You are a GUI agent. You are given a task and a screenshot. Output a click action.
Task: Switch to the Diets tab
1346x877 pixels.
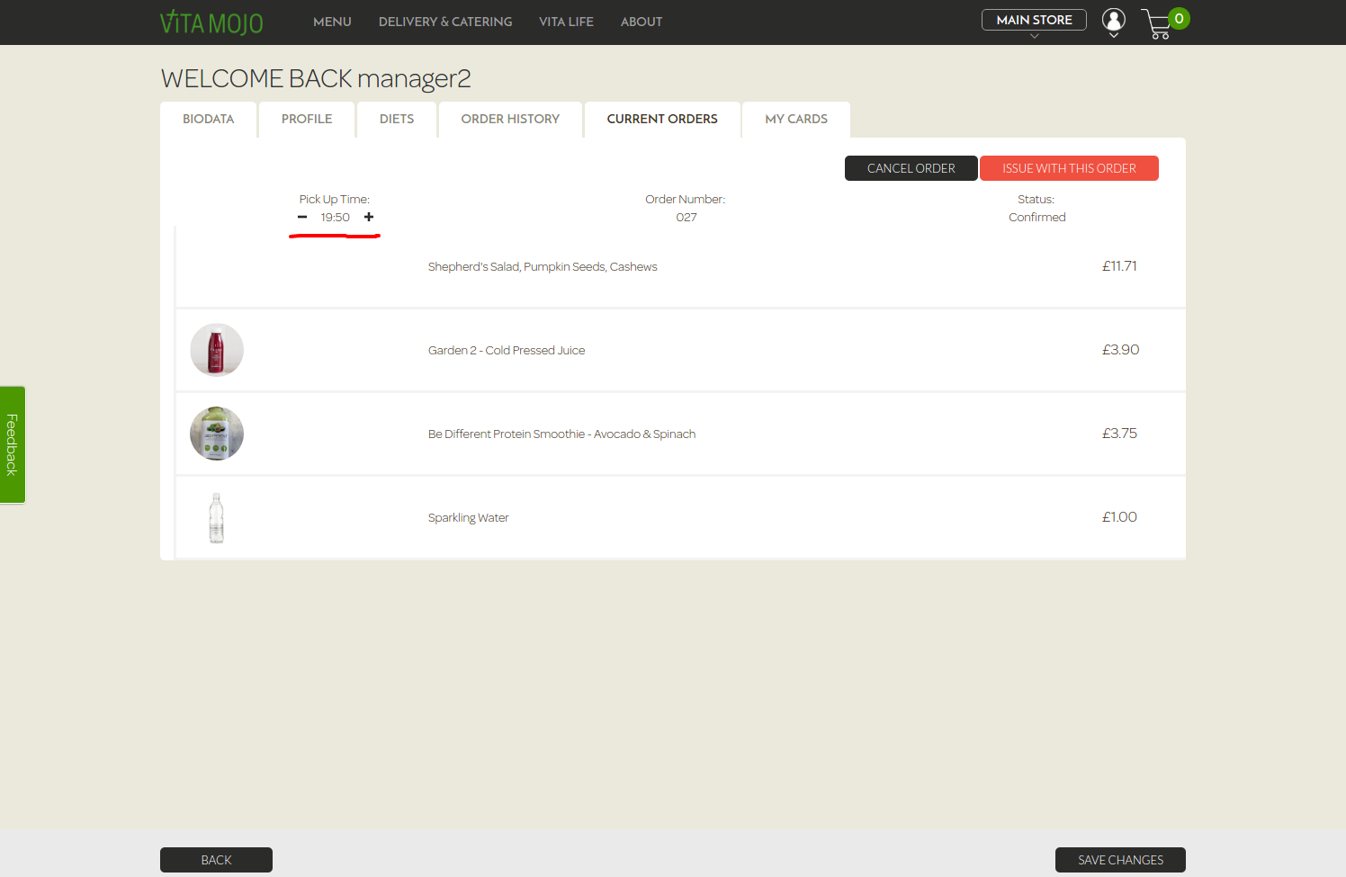(x=397, y=120)
